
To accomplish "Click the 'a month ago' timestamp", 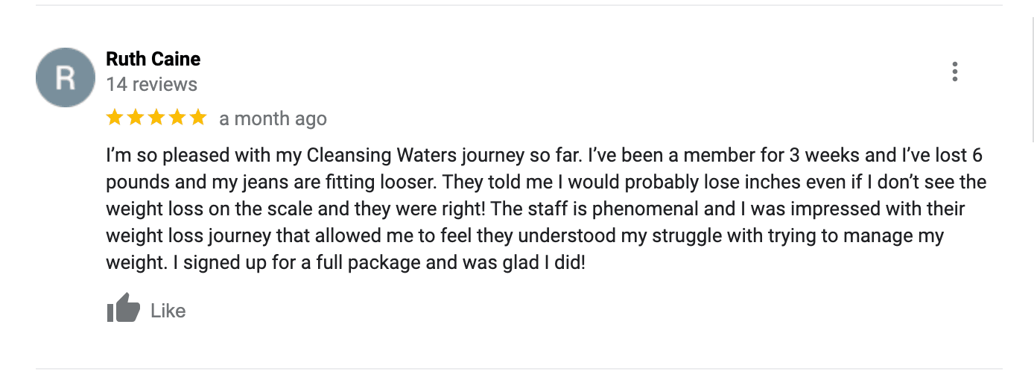I will pos(273,118).
